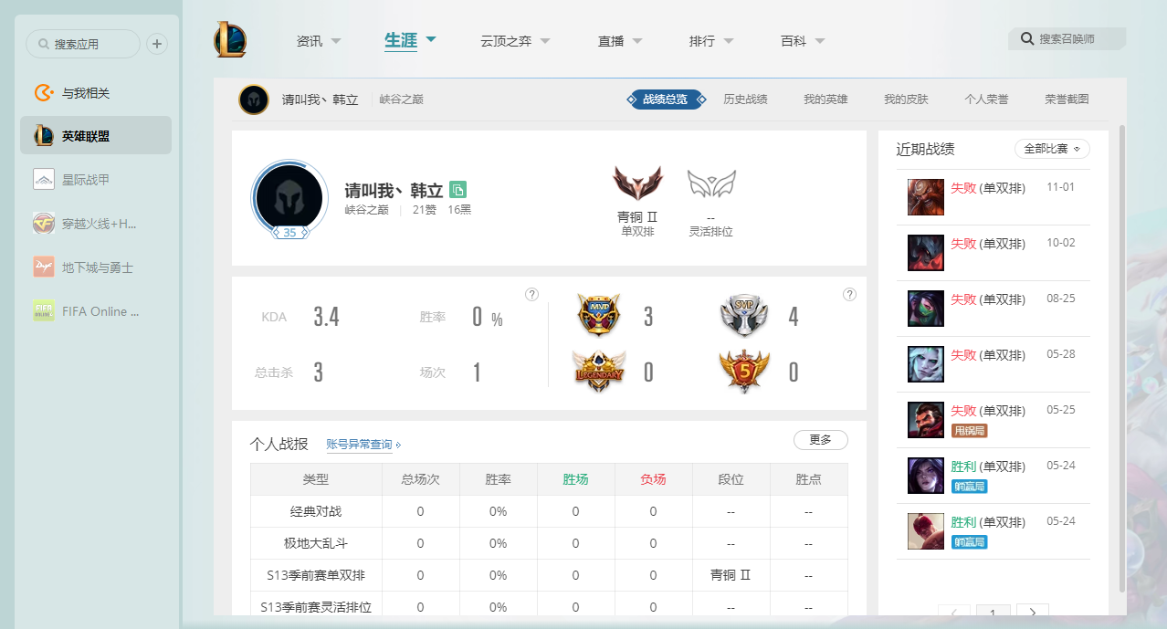Click help question mark next to 胜率

point(532,294)
